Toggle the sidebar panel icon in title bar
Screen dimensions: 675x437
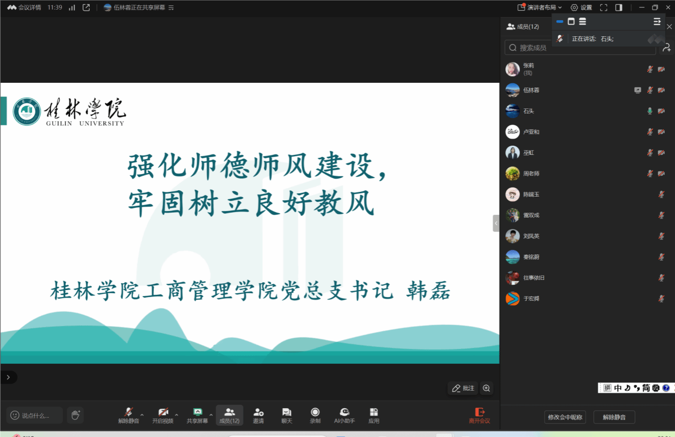click(x=618, y=7)
